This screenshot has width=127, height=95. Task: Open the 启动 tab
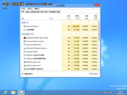click(x=42, y=12)
